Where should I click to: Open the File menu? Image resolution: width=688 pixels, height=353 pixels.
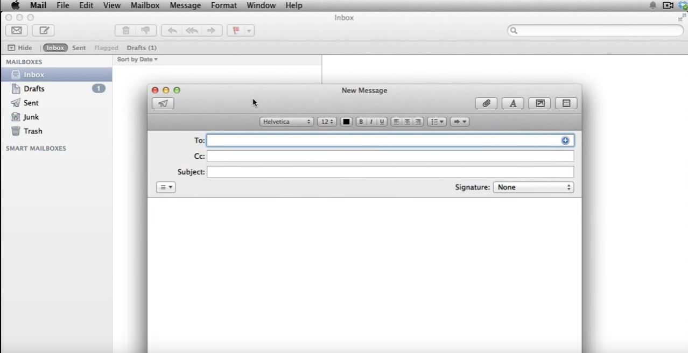(63, 5)
